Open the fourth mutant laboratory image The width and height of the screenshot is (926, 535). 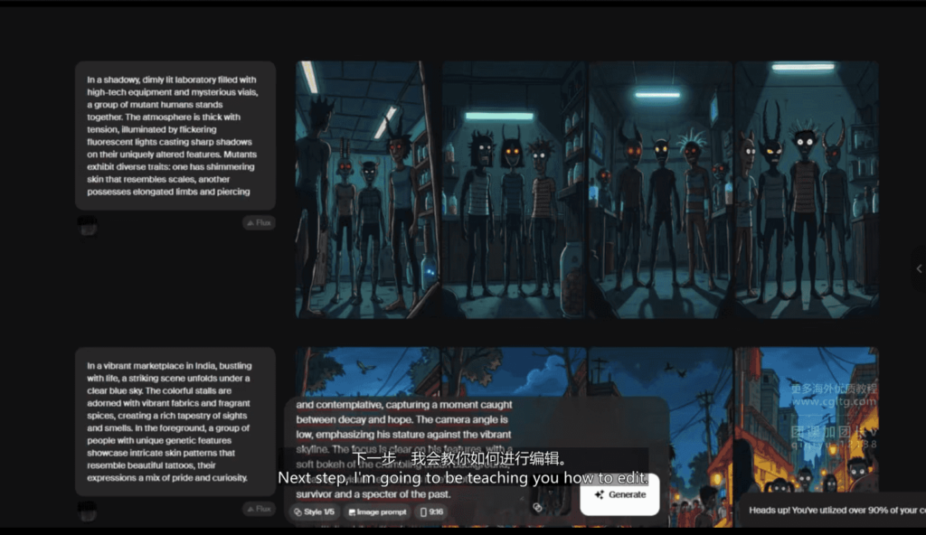[x=807, y=190]
